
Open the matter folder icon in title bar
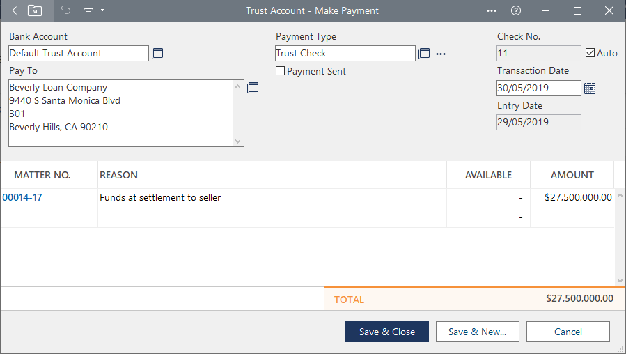coord(35,10)
